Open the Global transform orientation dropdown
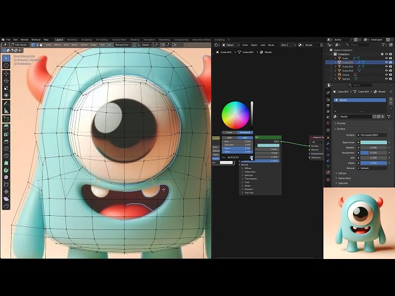395x296 pixels. pyautogui.click(x=145, y=45)
